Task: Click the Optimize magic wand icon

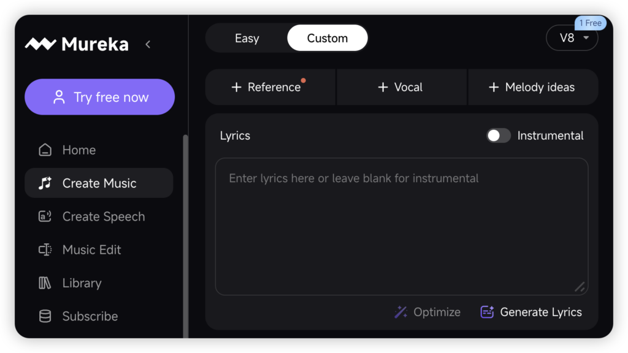Action: (401, 313)
